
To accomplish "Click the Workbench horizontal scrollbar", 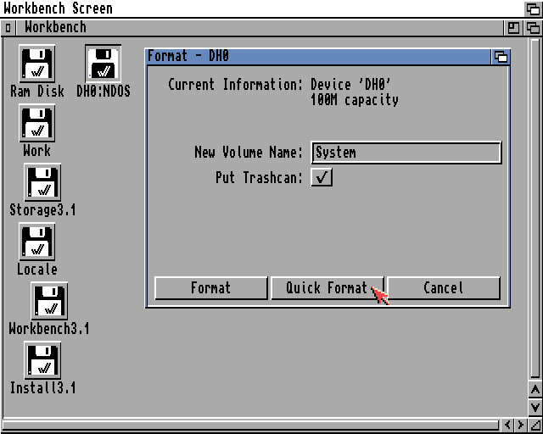I will point(250,425).
